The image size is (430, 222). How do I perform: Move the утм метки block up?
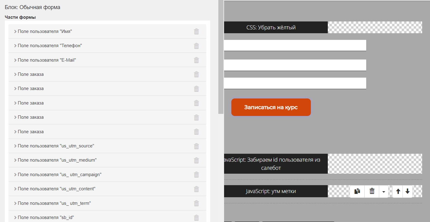pyautogui.click(x=398, y=191)
